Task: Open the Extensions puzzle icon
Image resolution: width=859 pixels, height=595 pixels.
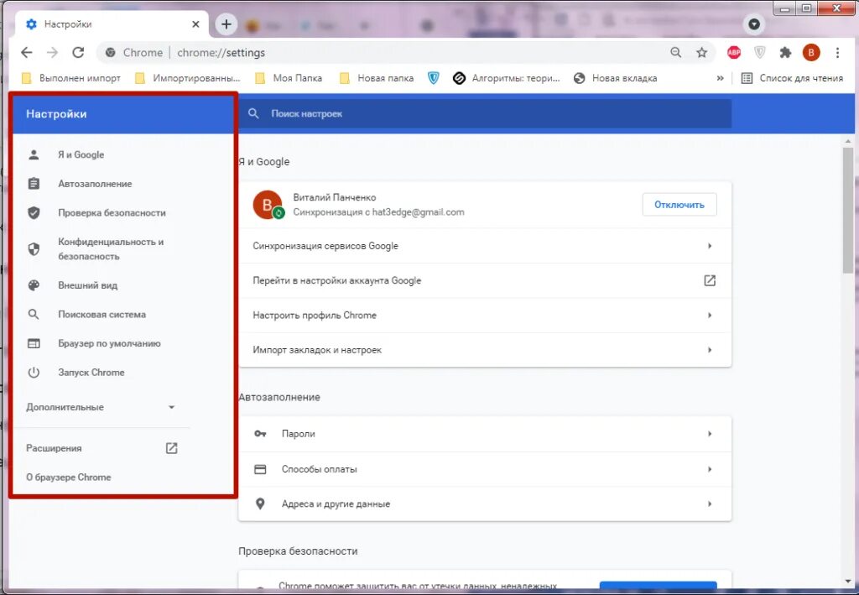Action: 785,53
